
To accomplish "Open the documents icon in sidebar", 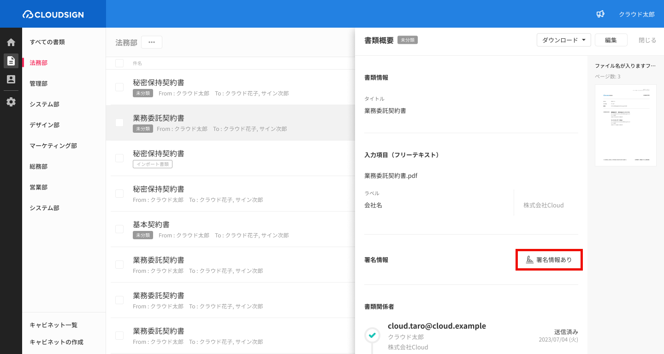I will pyautogui.click(x=11, y=61).
